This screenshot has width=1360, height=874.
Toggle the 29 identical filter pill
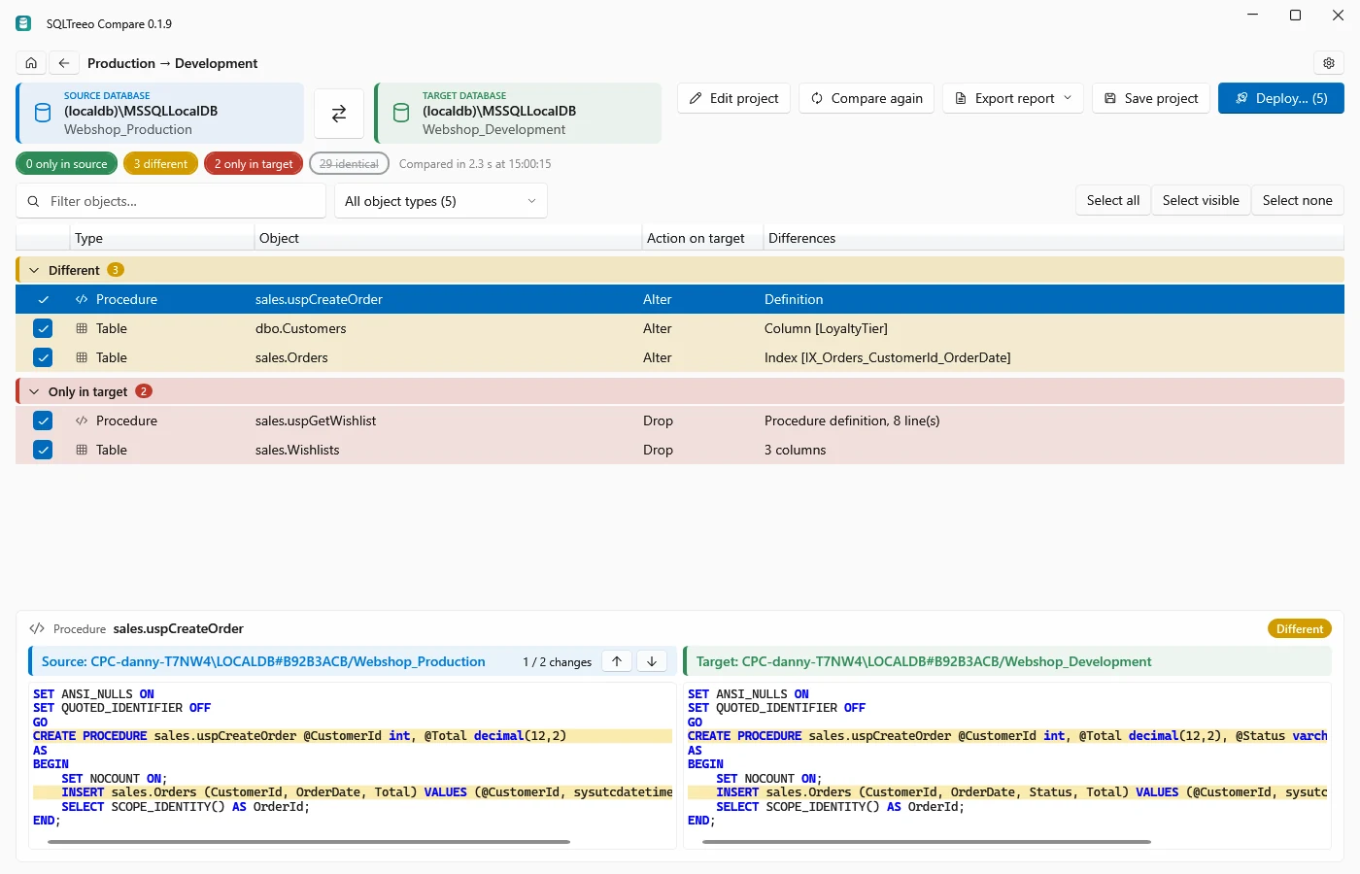pyautogui.click(x=349, y=164)
